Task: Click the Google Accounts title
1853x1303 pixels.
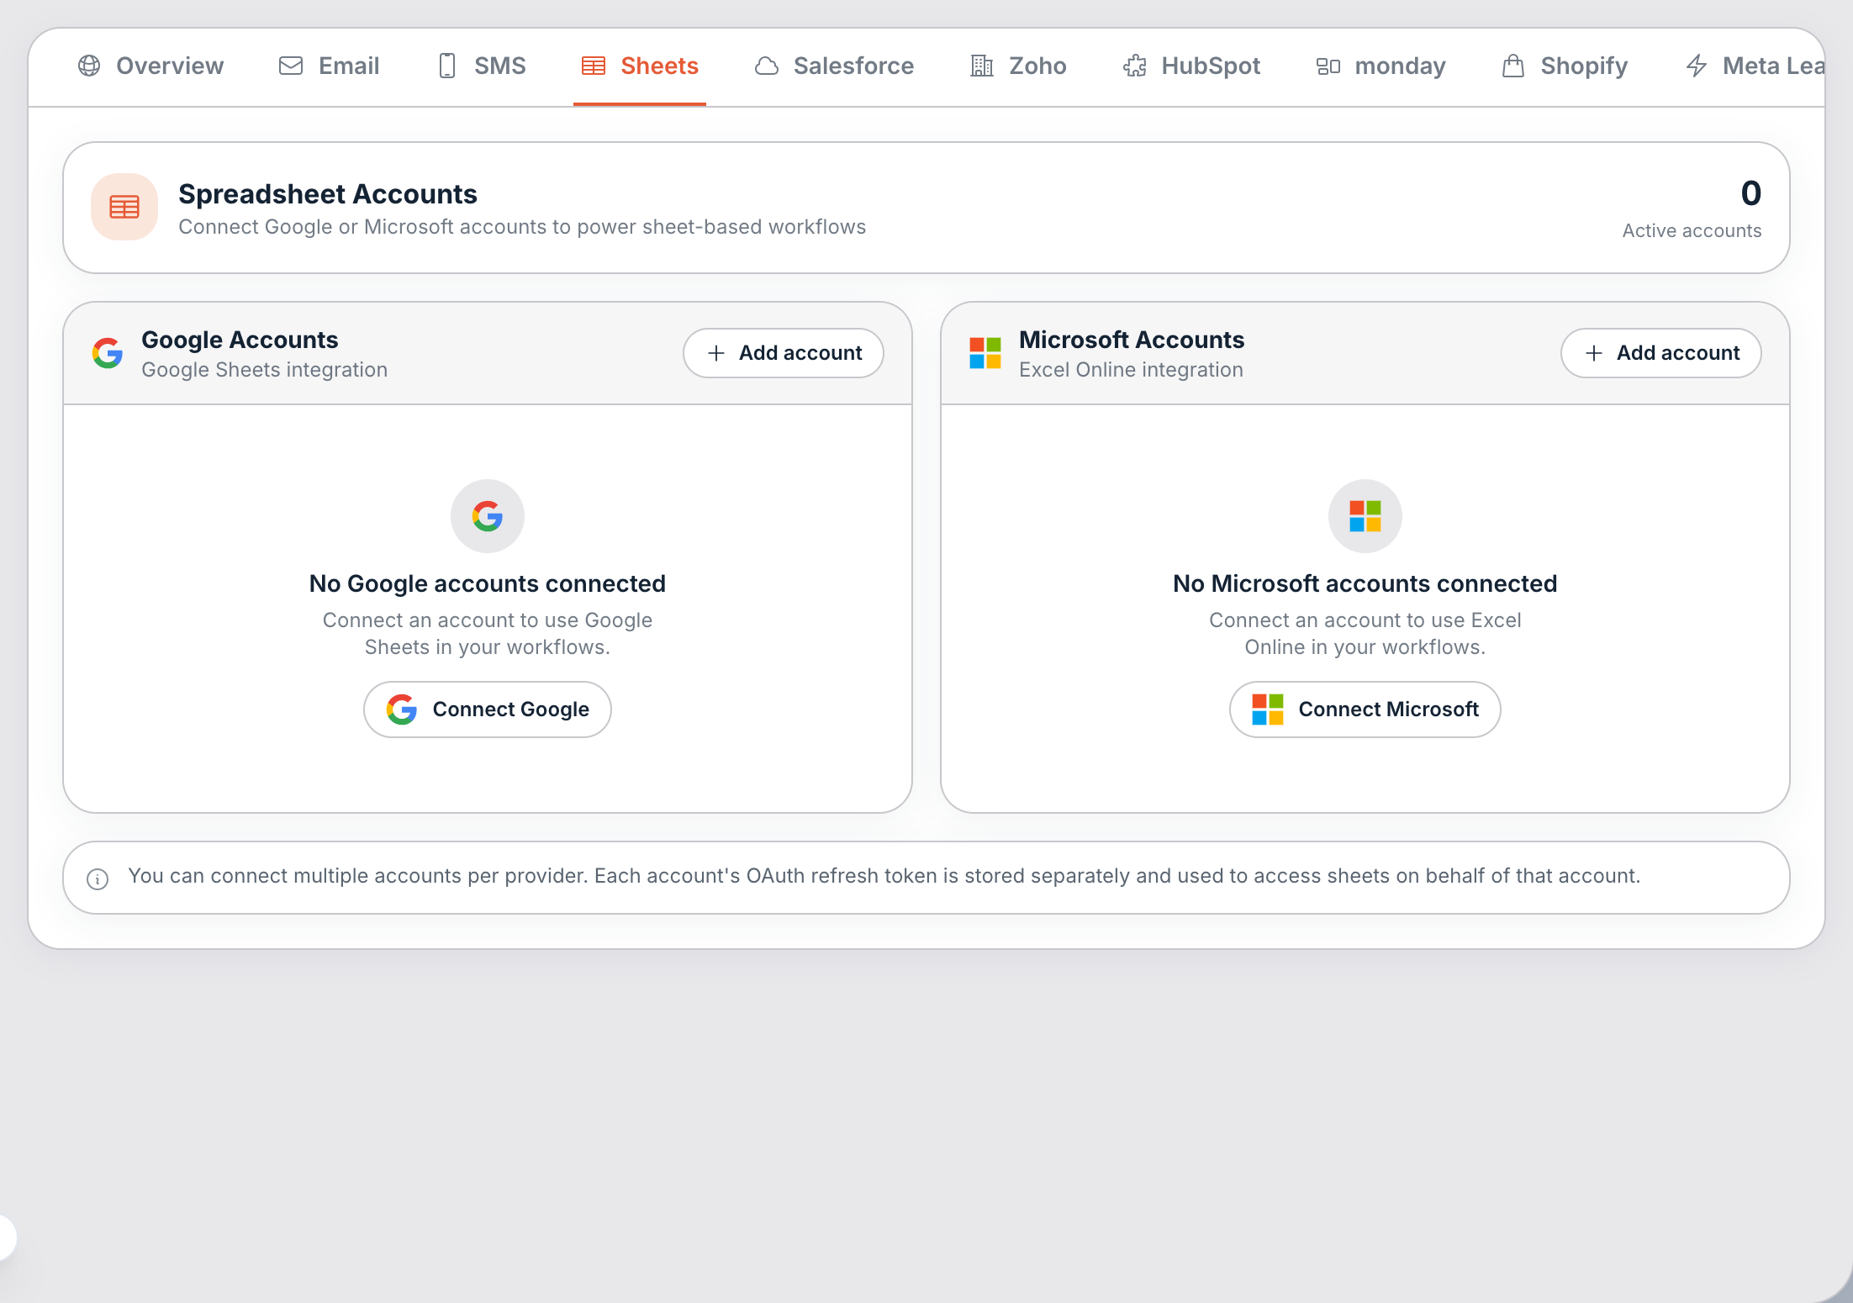Action: pyautogui.click(x=240, y=340)
